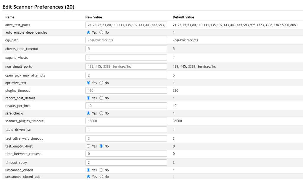Choose Yes for test_empty_vhost
Viewport: 303px width, 183px height.
click(88, 146)
